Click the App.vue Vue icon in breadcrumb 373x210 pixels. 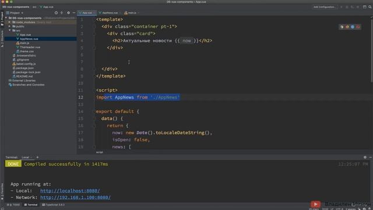click(x=41, y=7)
